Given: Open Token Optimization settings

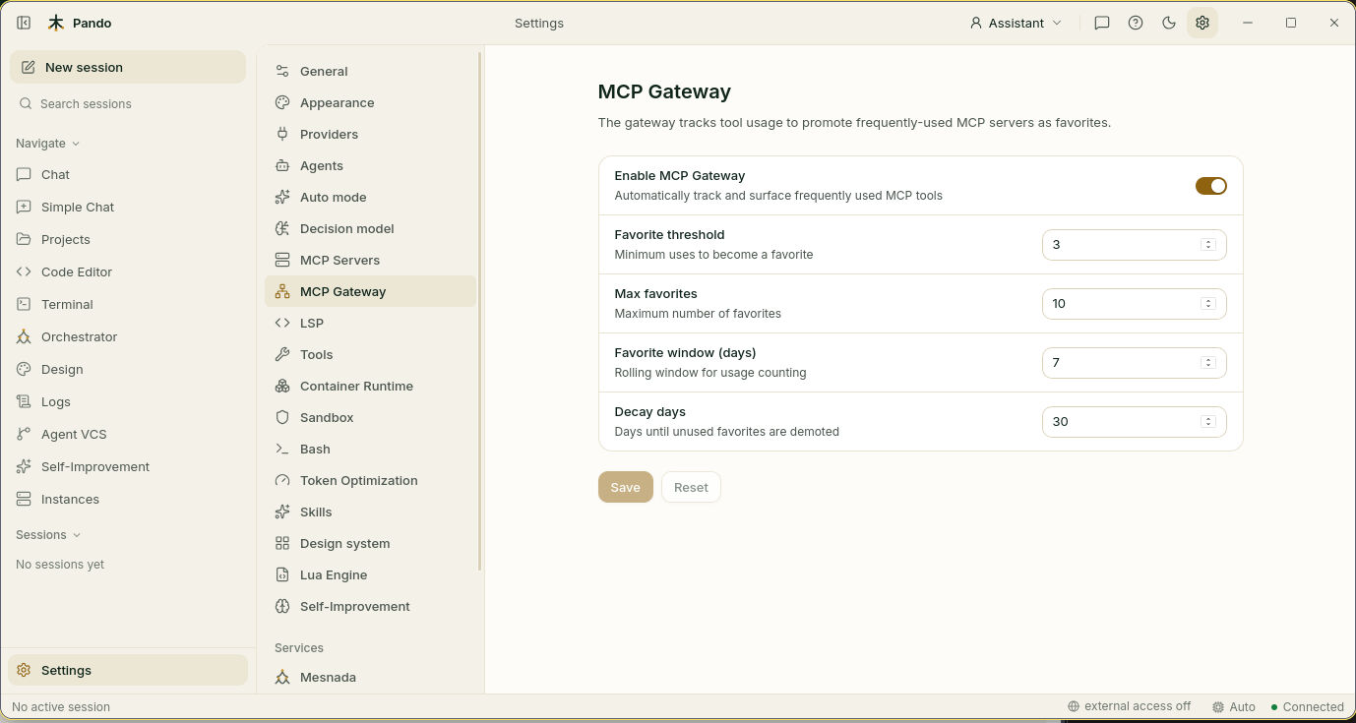Looking at the screenshot, I should [x=370, y=480].
